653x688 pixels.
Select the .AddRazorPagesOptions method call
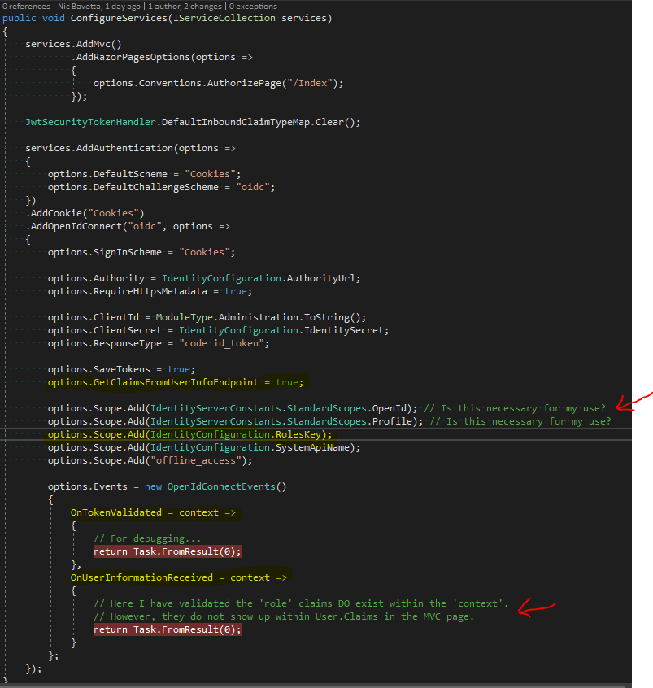tap(130, 57)
